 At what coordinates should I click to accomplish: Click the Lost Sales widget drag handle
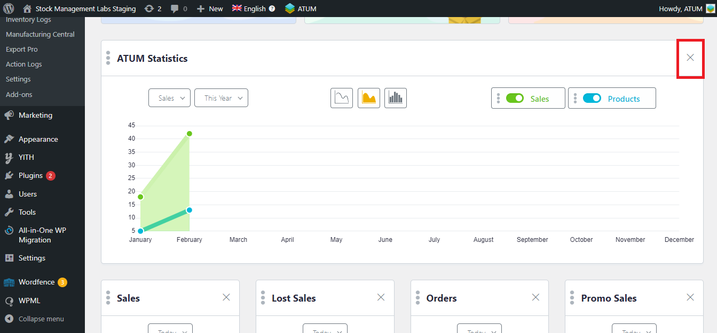[x=263, y=298]
